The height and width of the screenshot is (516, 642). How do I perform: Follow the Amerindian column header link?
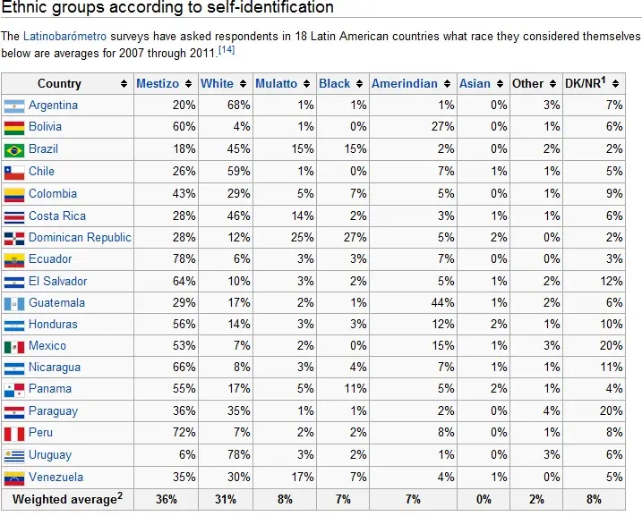click(x=405, y=83)
